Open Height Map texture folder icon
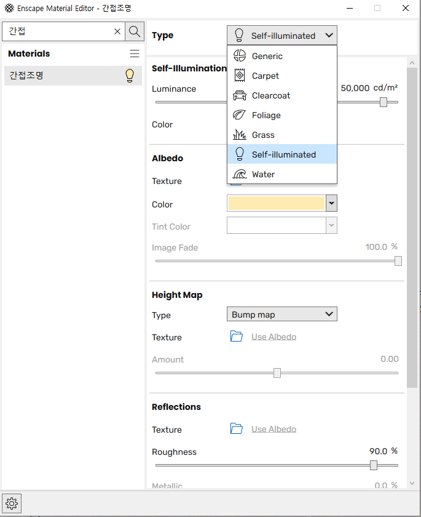421x517 pixels. pos(237,336)
